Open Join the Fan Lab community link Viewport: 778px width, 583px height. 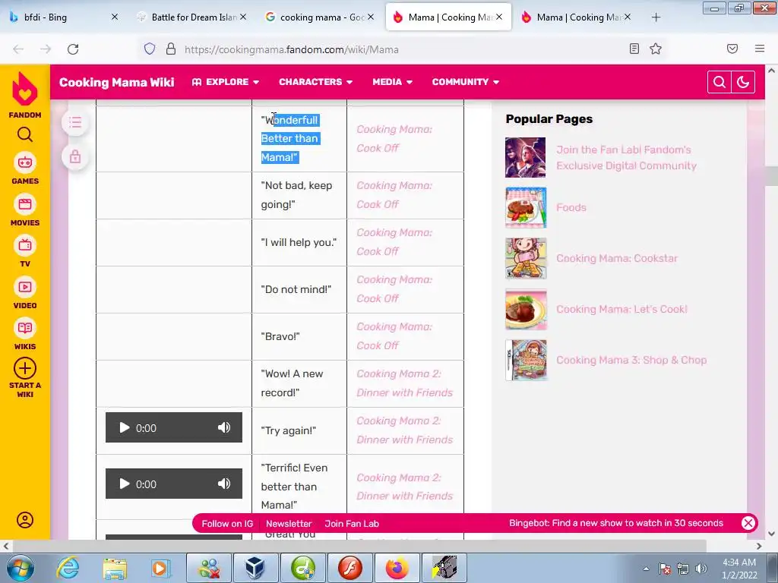626,158
